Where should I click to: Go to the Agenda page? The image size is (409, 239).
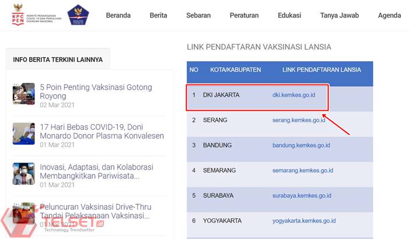[389, 15]
